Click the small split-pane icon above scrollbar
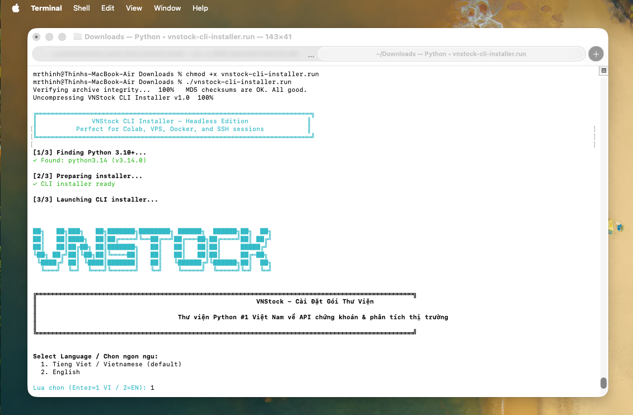The image size is (633, 415). tap(603, 71)
